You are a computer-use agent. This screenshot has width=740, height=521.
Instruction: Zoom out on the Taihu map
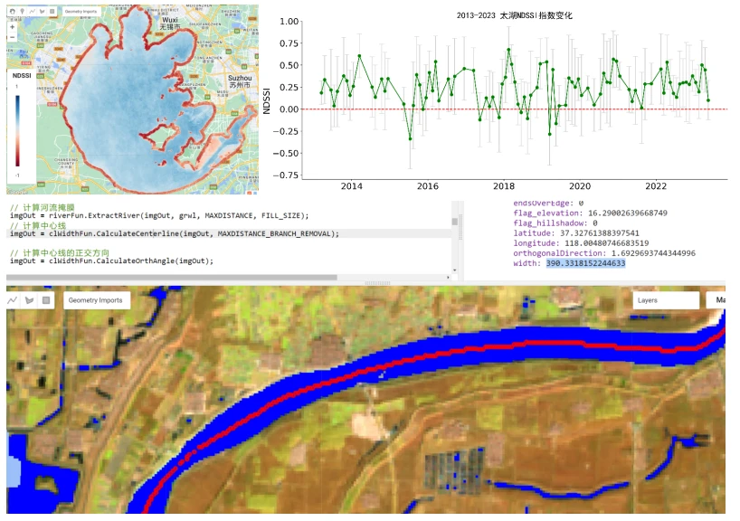pos(13,37)
